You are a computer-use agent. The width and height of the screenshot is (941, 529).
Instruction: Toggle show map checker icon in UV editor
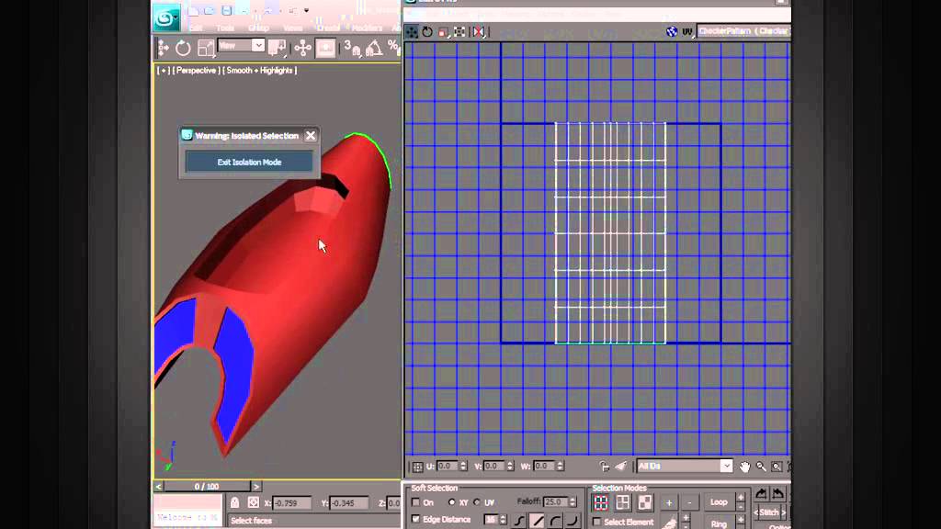click(672, 31)
